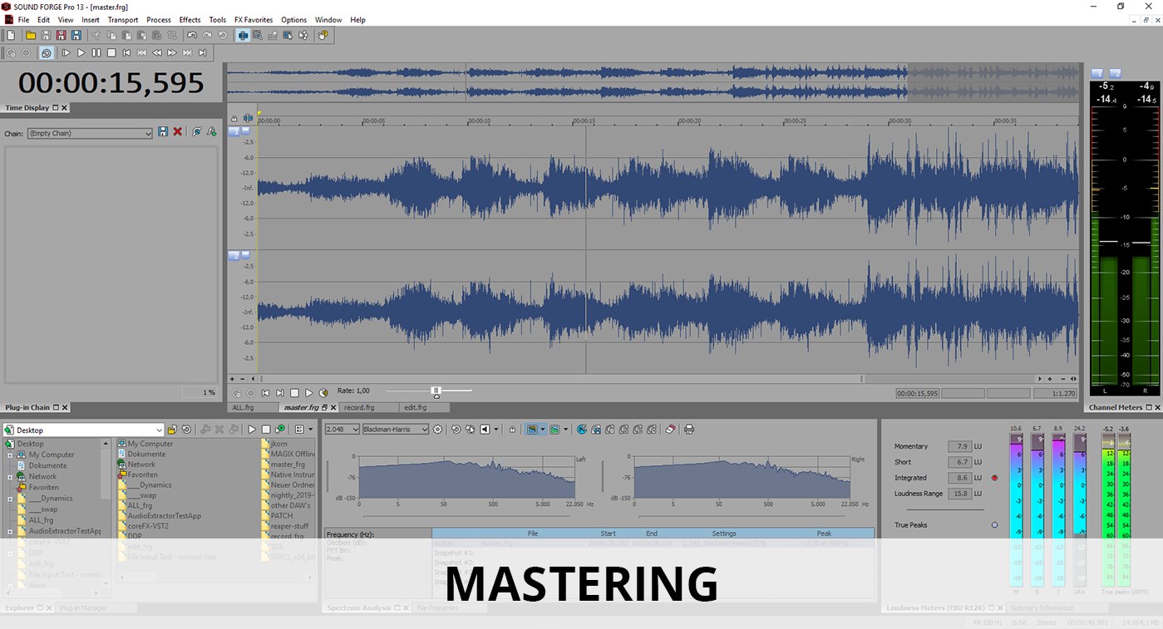Click the Add plug-in to chain icon
Image resolution: width=1163 pixels, height=629 pixels.
(212, 132)
